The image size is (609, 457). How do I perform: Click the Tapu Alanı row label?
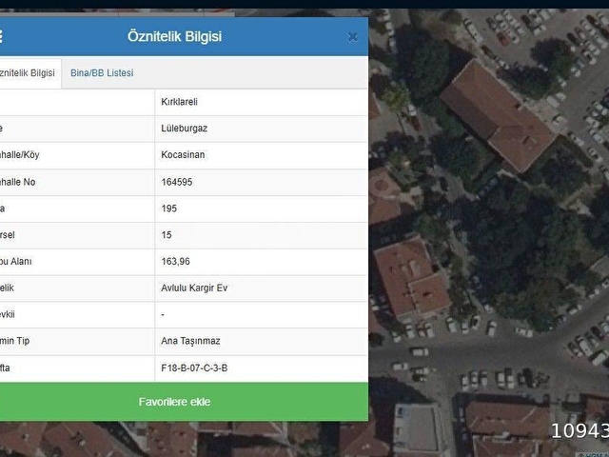point(16,261)
